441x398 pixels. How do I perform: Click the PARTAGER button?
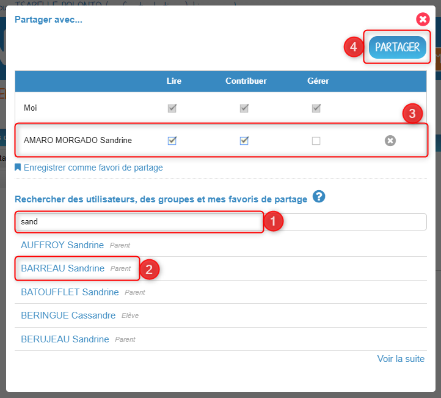point(398,47)
